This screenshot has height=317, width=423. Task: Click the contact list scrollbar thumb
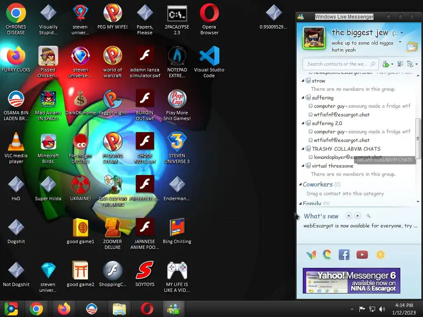pos(418,139)
